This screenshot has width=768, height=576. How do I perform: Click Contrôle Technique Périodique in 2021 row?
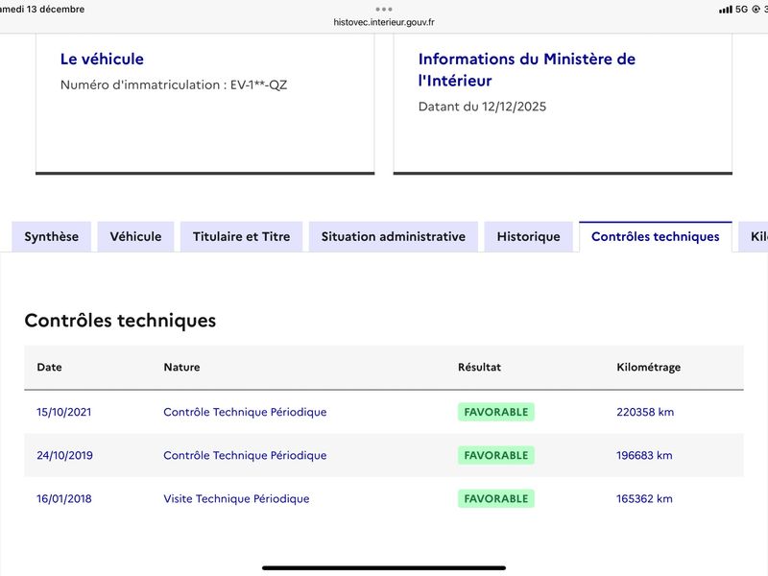245,412
